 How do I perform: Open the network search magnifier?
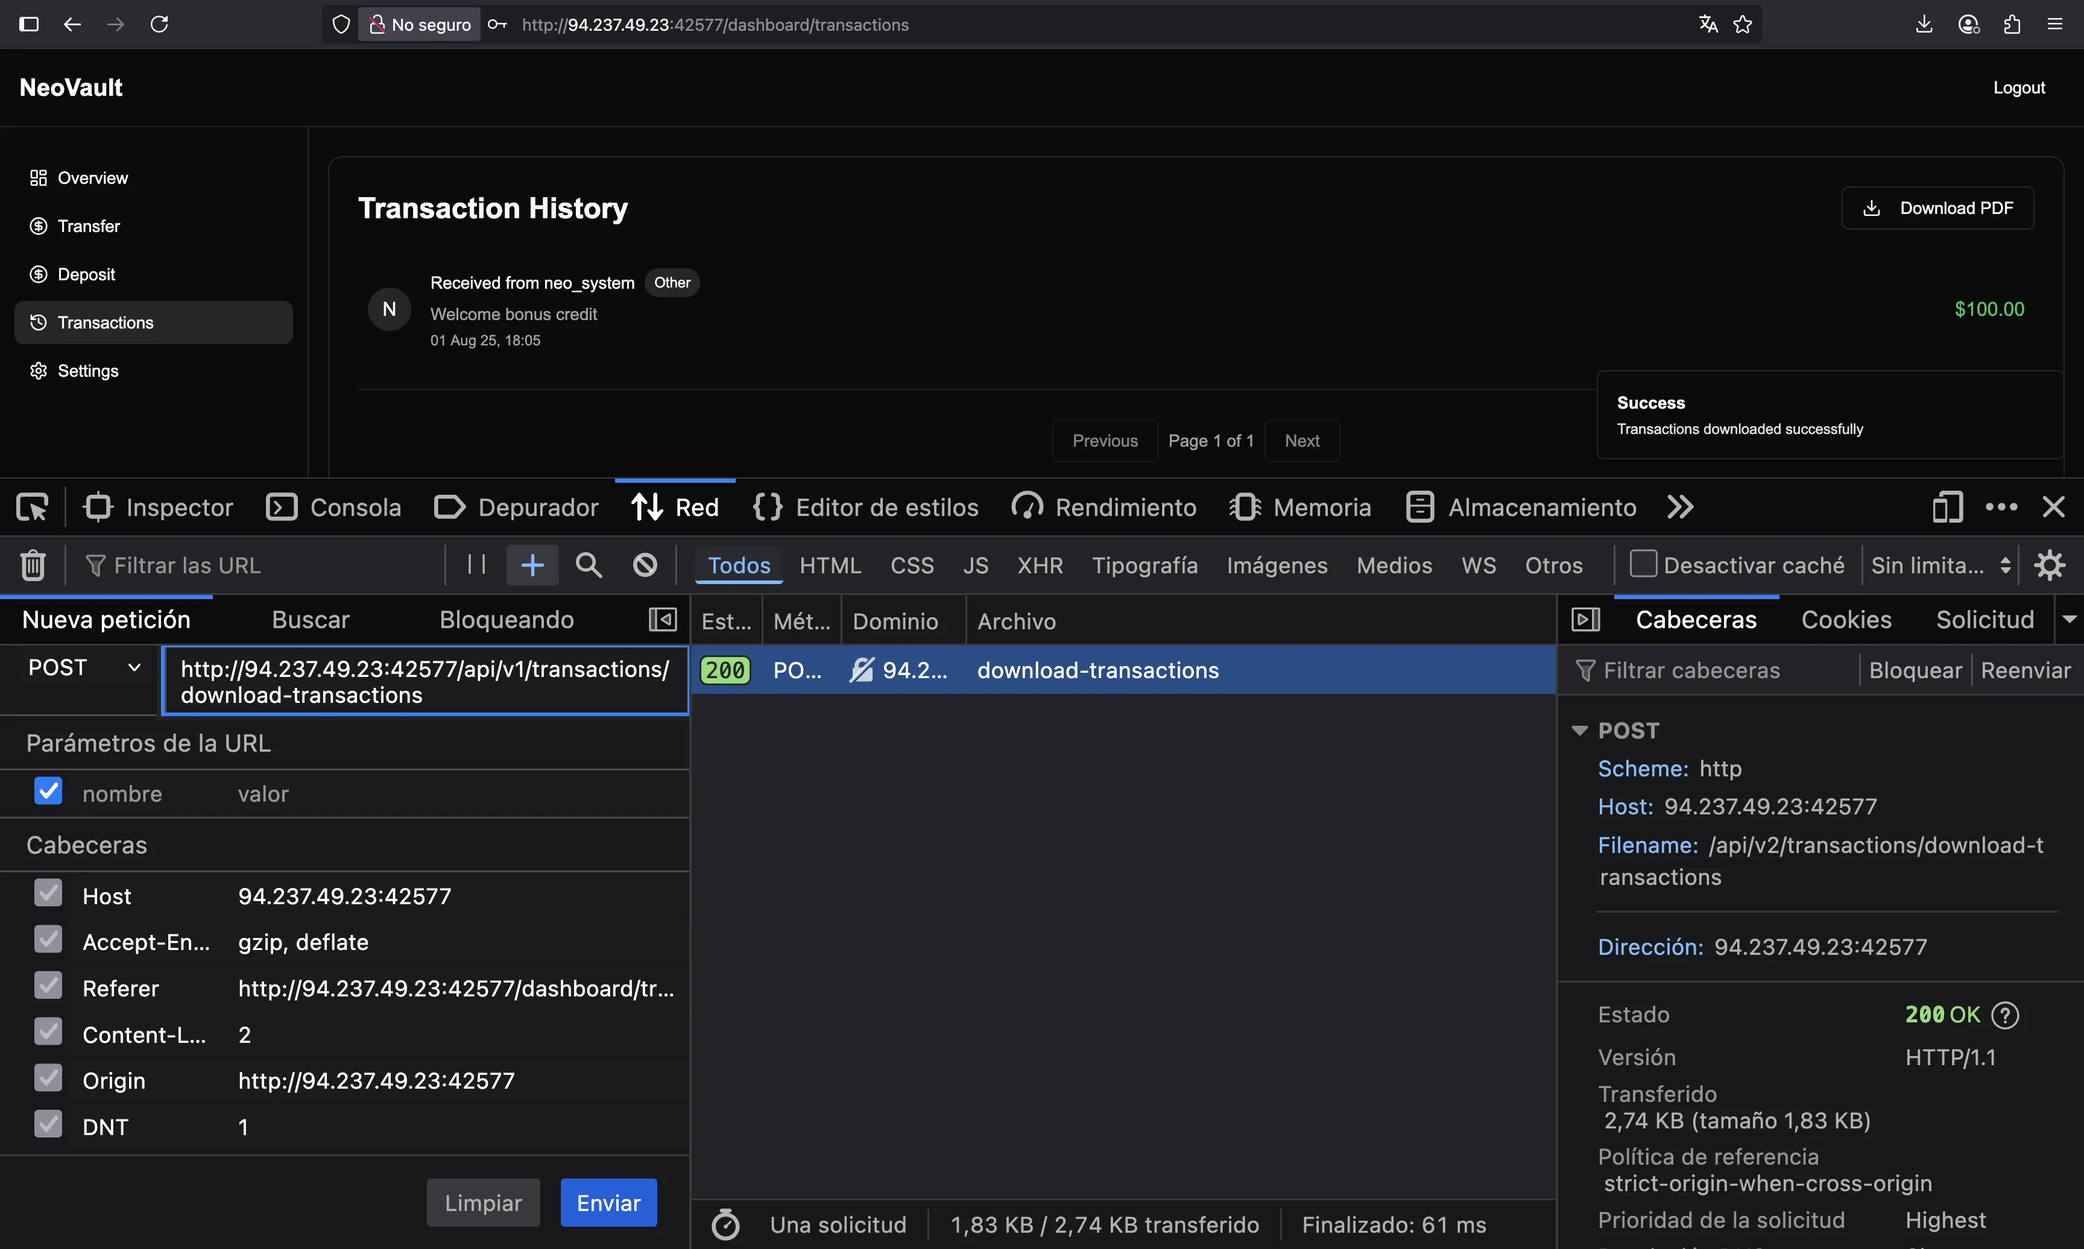point(589,565)
